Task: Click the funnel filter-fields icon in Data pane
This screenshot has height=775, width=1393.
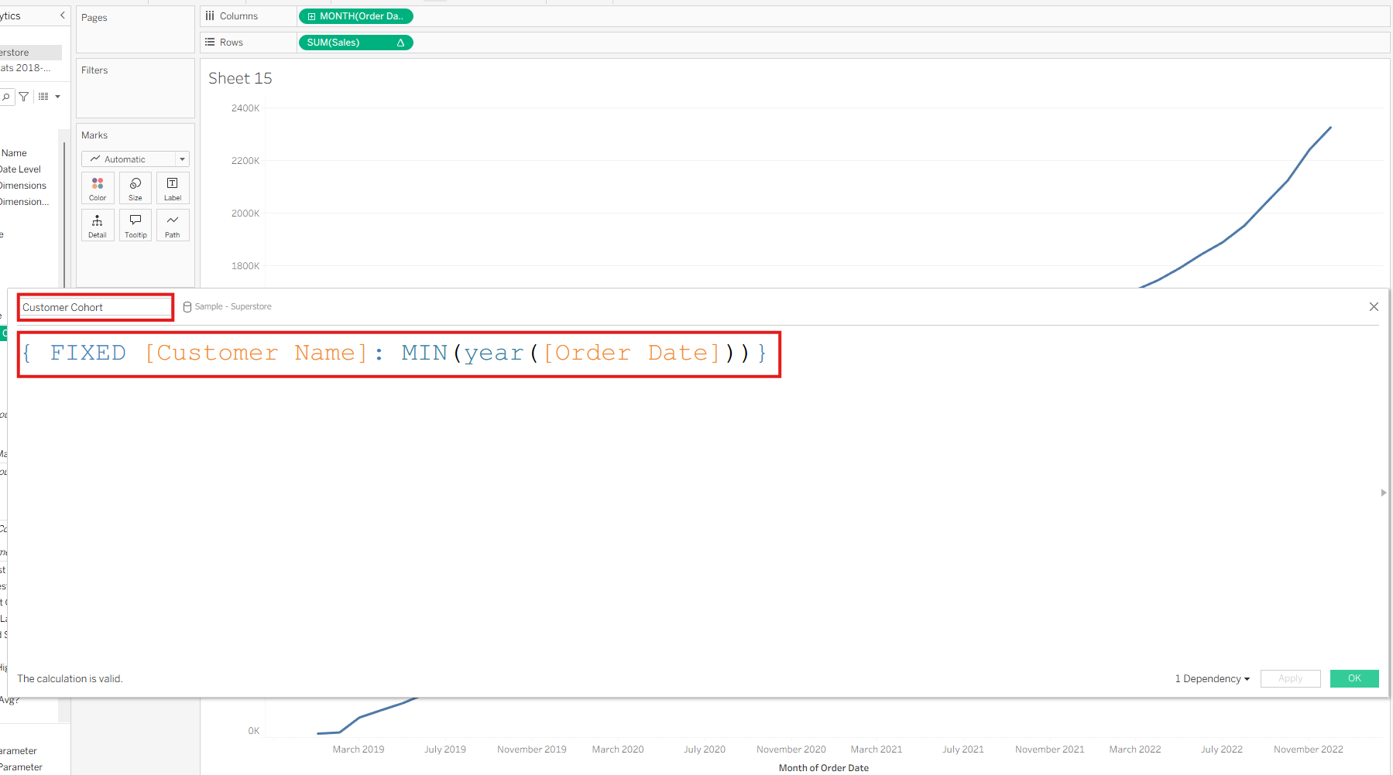Action: [24, 97]
